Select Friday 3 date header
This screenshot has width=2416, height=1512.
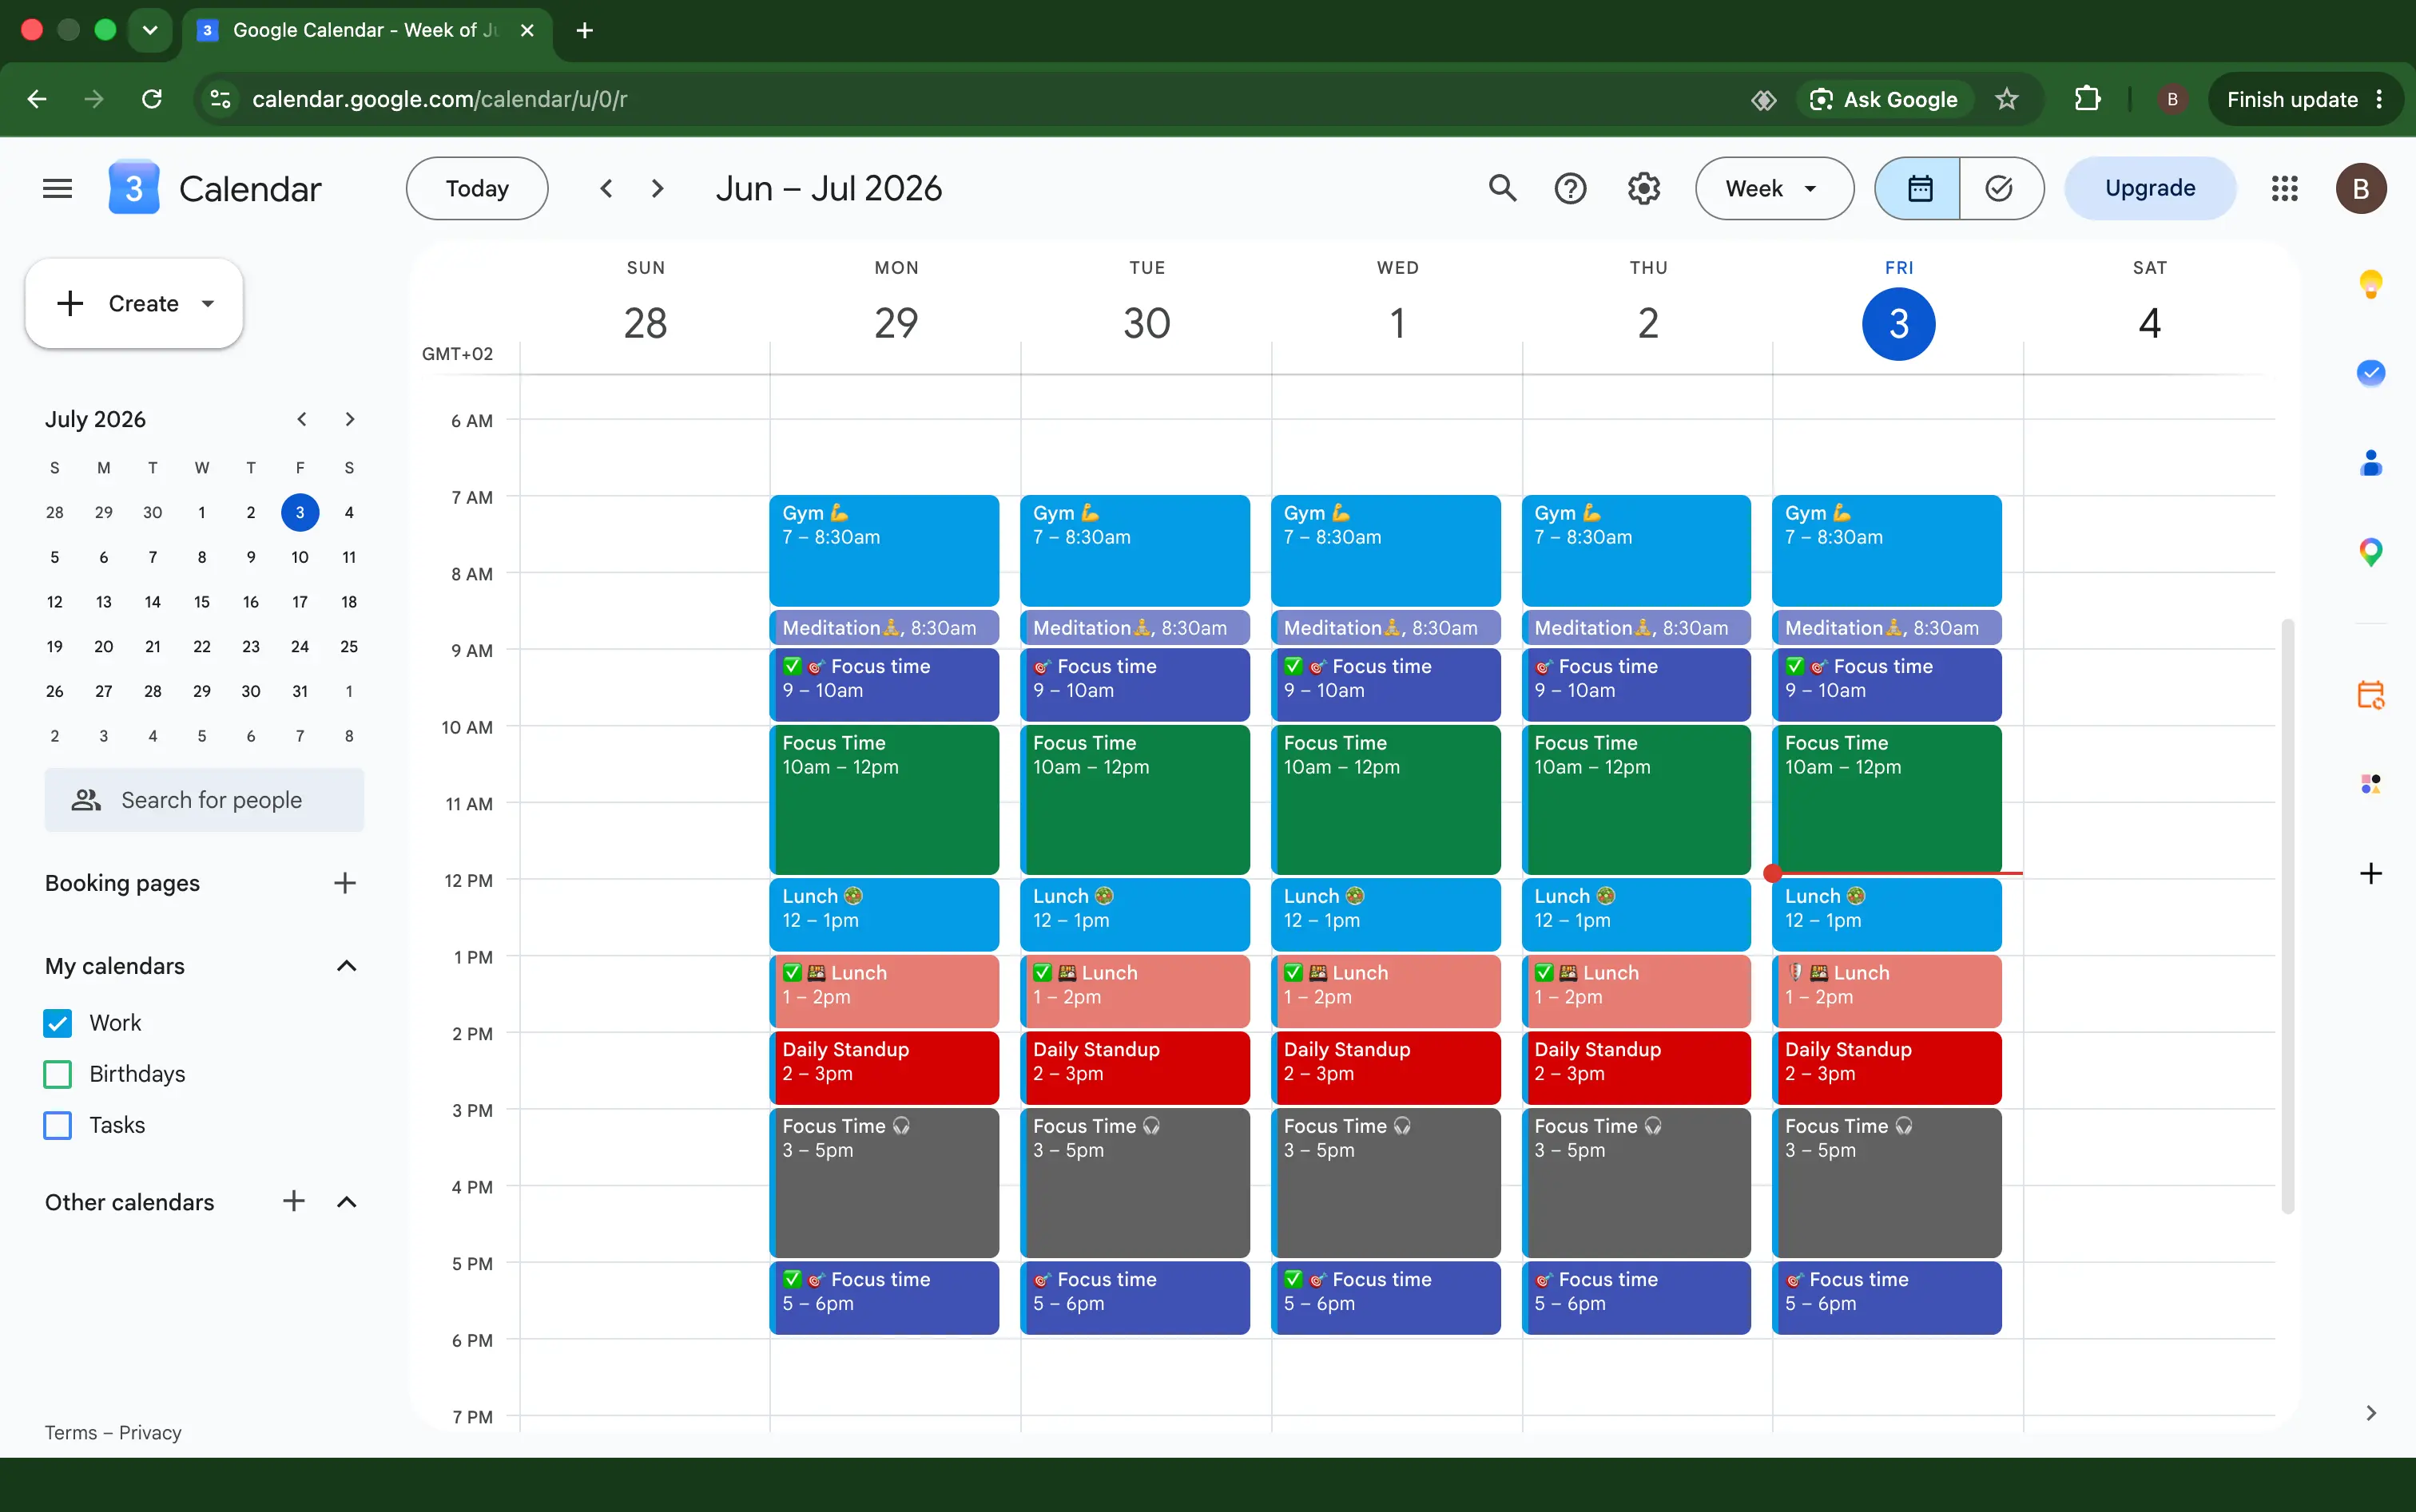tap(1898, 323)
